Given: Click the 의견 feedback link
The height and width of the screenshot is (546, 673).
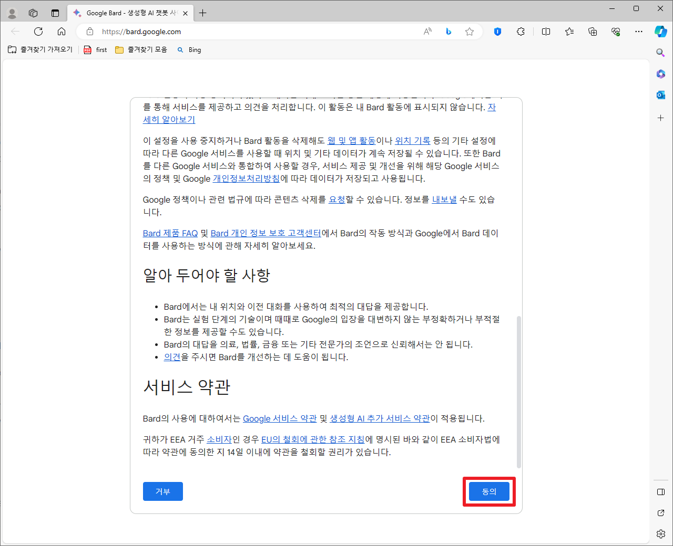Looking at the screenshot, I should (x=172, y=357).
